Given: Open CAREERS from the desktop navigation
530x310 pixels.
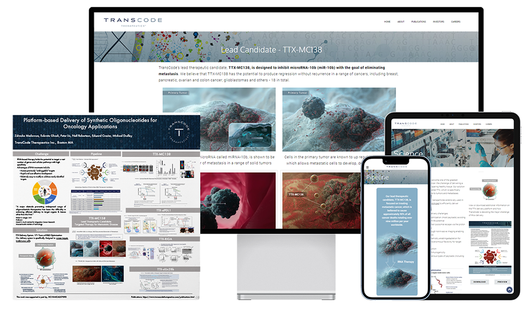Looking at the screenshot, I should click(457, 22).
